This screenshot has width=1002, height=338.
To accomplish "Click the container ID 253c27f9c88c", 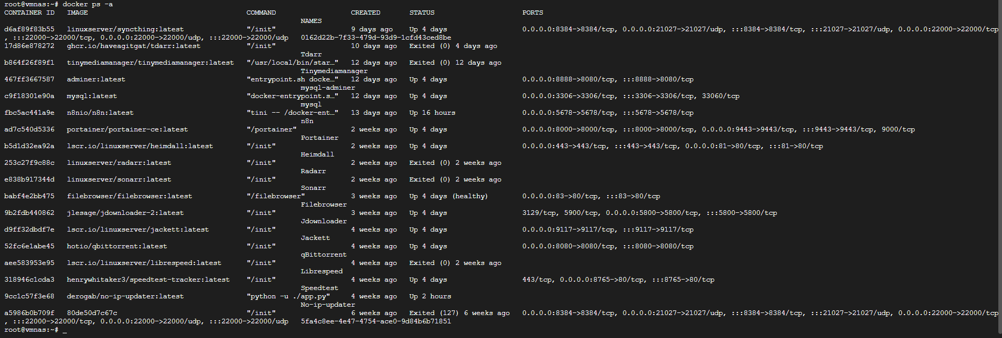I will pos(29,163).
